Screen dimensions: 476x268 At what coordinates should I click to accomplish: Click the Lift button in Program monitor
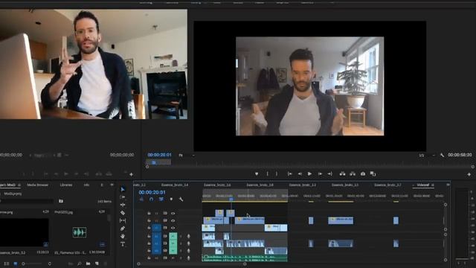pos(342,173)
